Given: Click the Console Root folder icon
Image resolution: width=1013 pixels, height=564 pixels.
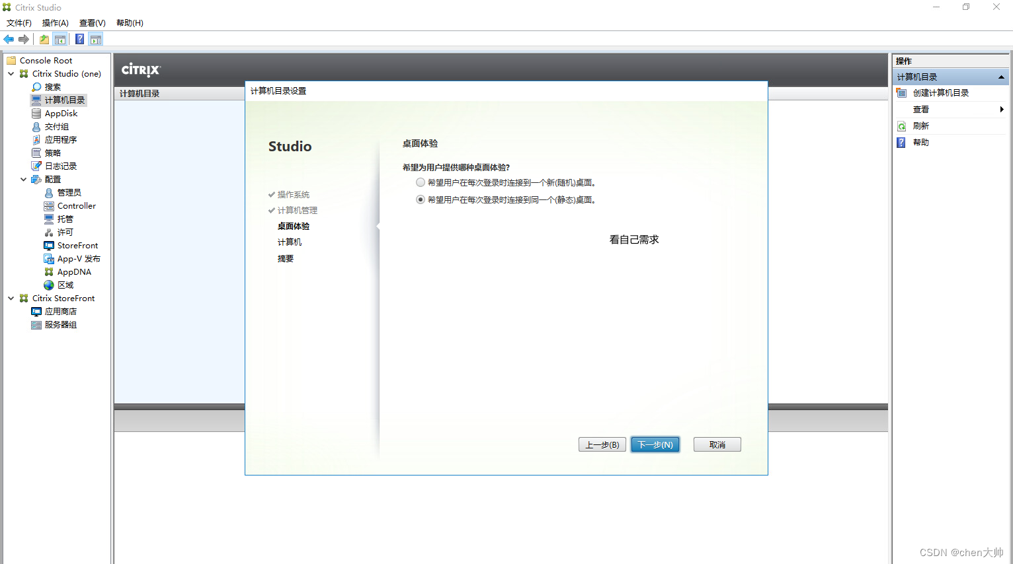Looking at the screenshot, I should [11, 60].
